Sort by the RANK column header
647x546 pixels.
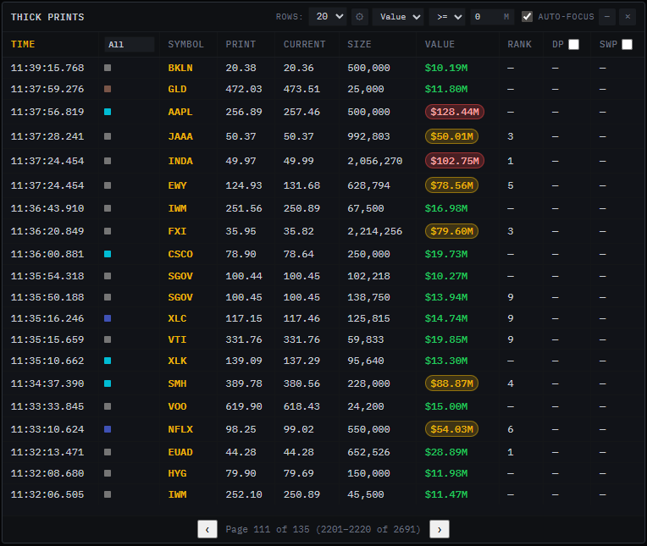coord(519,45)
